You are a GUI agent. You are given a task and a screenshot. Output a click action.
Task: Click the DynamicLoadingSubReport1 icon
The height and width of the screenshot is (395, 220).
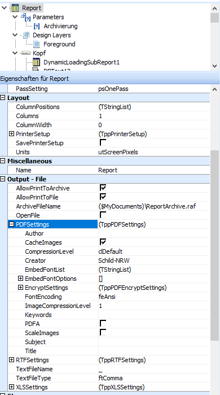[x=37, y=62]
